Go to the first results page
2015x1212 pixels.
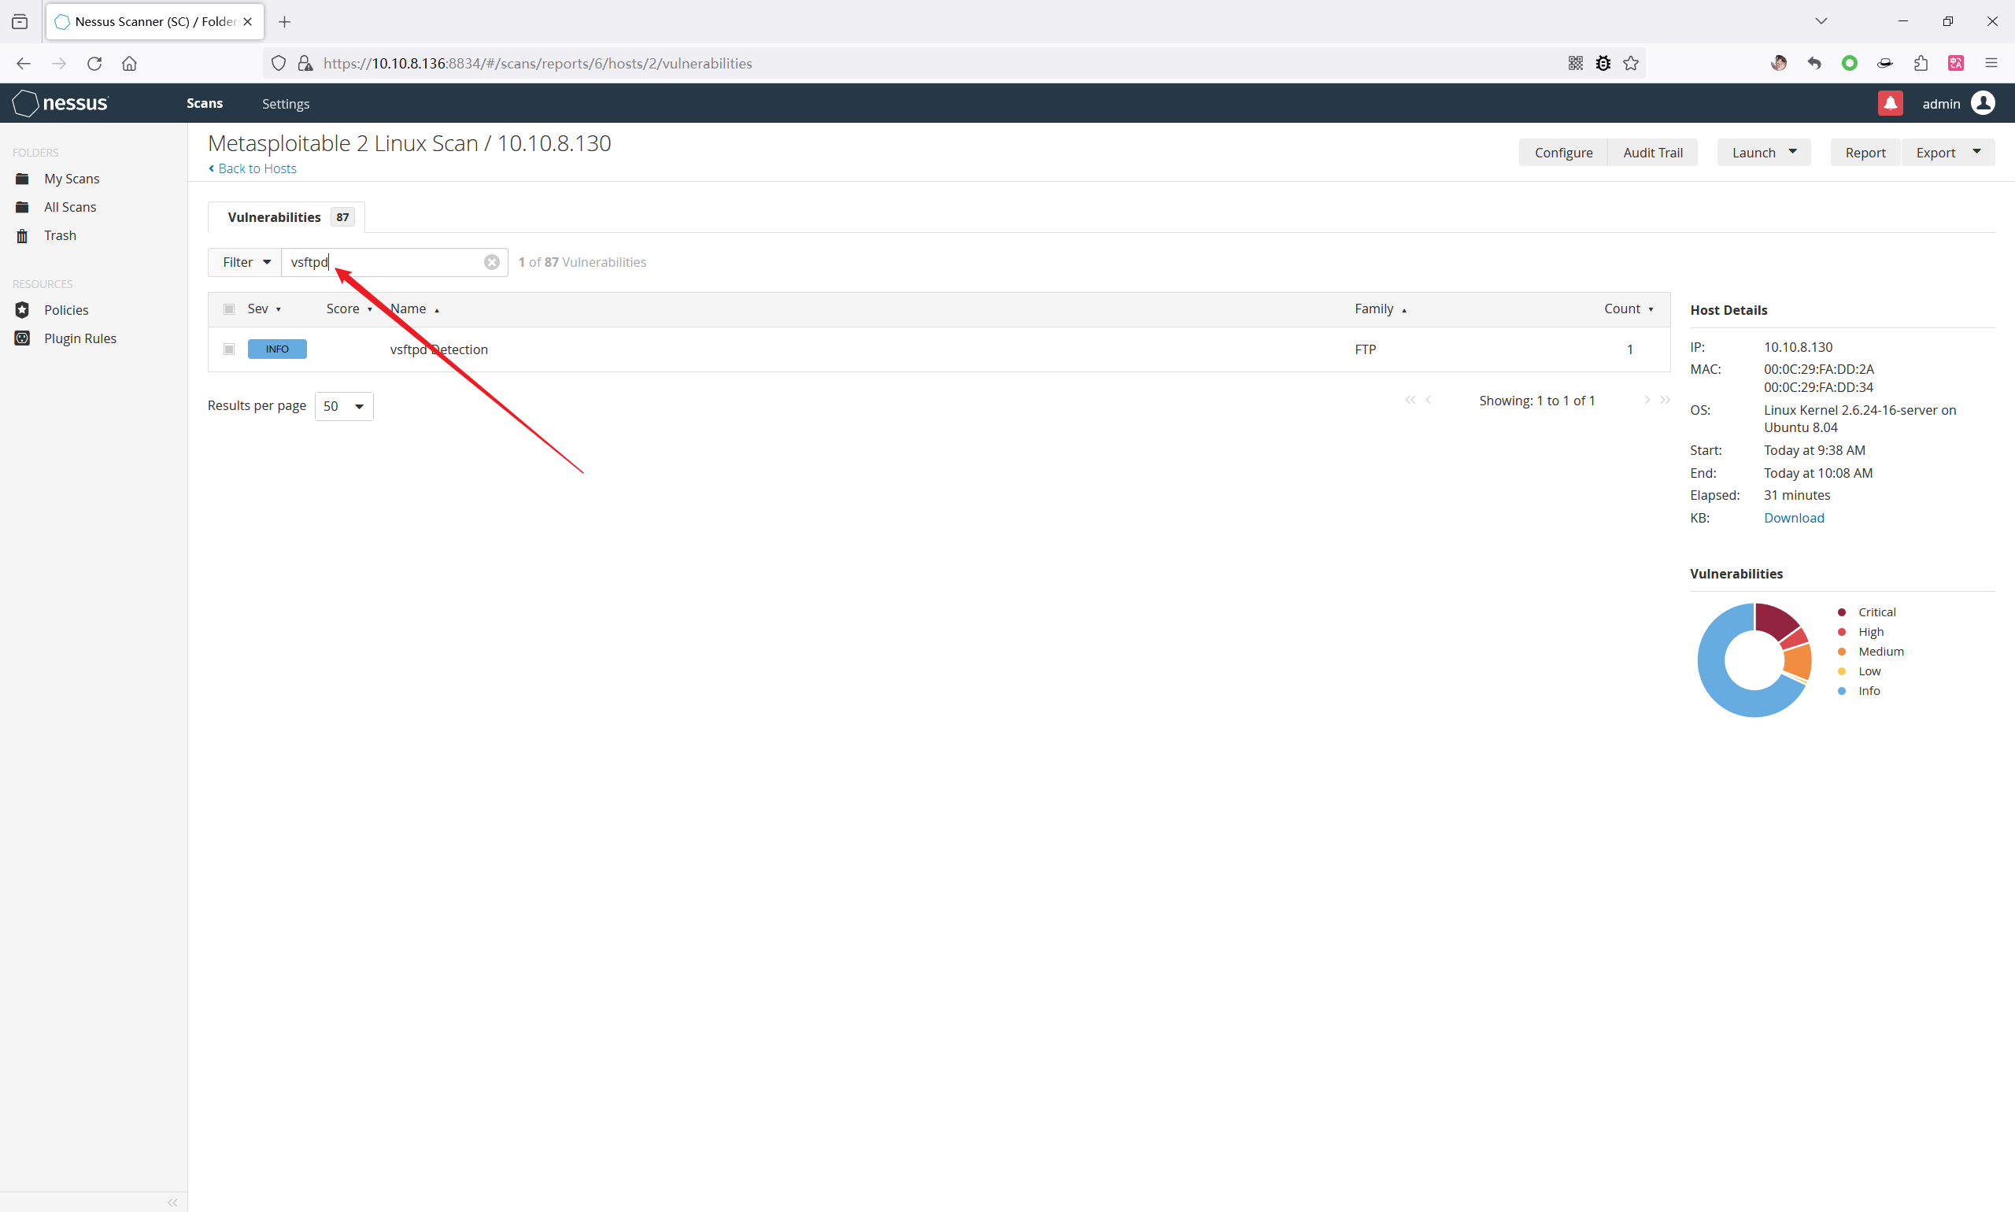click(x=1410, y=400)
